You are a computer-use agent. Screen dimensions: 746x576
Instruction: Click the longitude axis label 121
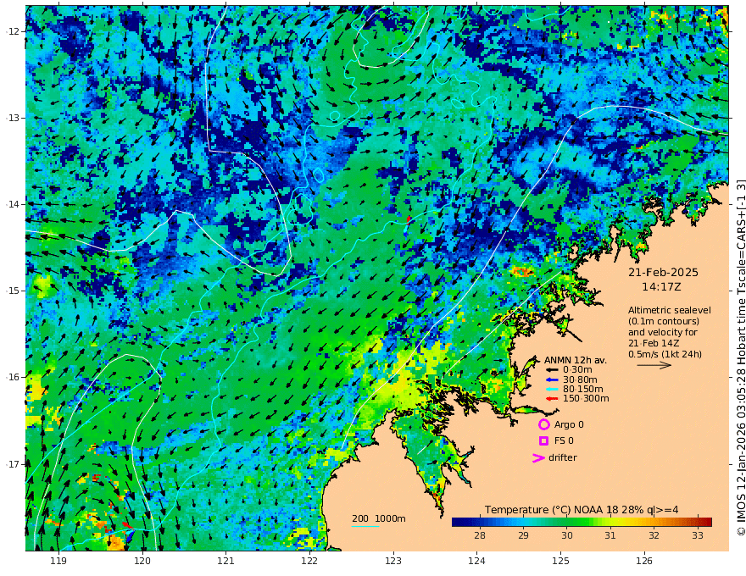[x=226, y=561]
